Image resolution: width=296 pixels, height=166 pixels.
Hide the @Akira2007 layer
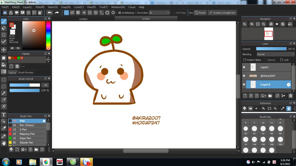[244, 76]
